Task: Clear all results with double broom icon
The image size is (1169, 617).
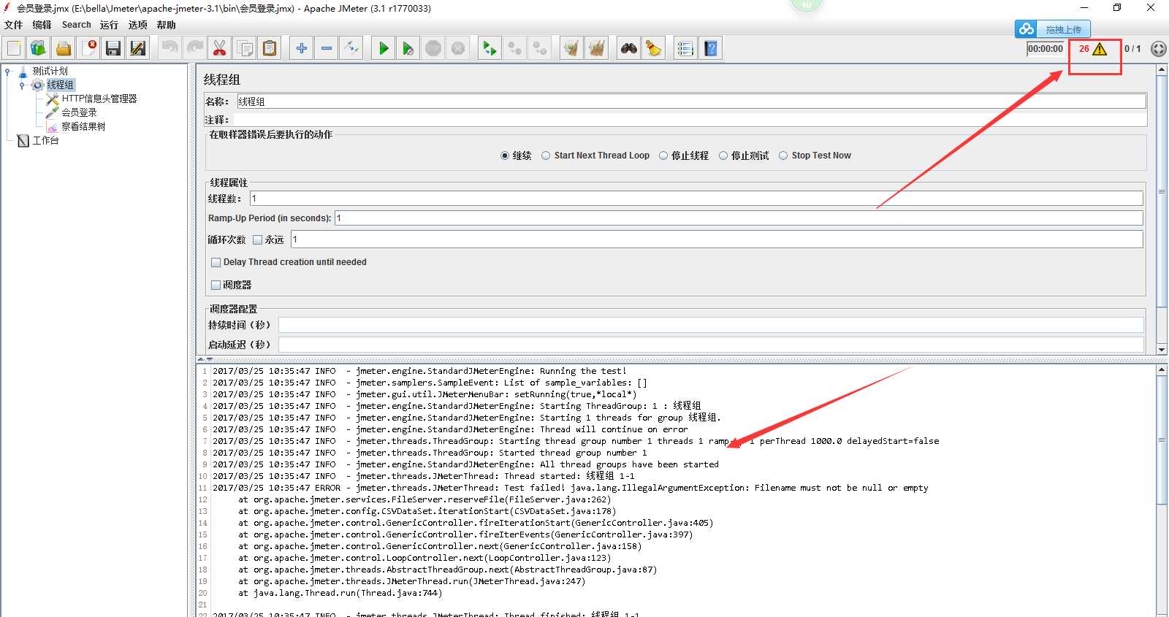Action: [x=597, y=48]
